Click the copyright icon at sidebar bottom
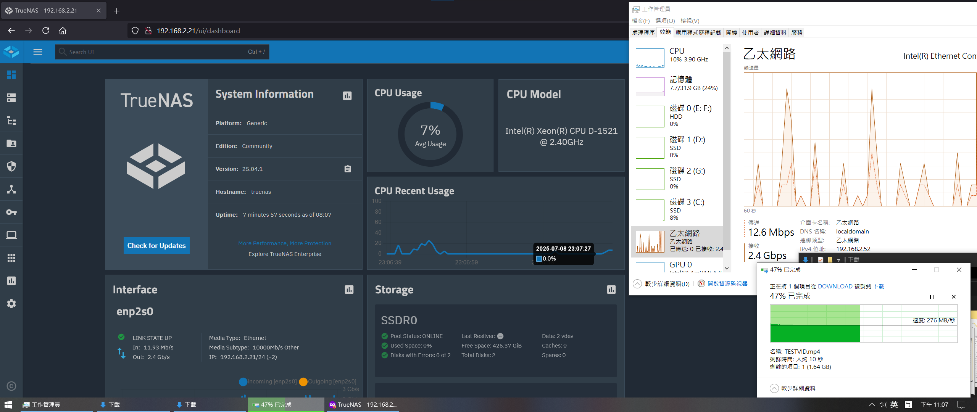Viewport: 977px width, 412px height. (x=11, y=386)
